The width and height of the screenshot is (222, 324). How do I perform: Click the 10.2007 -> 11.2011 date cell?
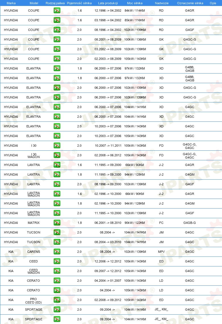tap(108, 146)
